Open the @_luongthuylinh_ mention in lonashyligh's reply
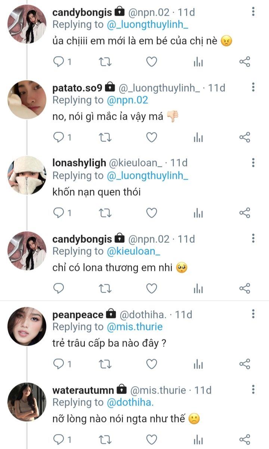 click(147, 175)
